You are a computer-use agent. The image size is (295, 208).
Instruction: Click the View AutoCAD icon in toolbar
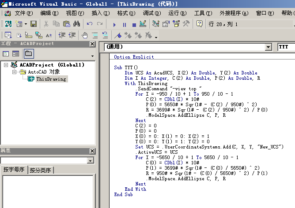point(8,24)
